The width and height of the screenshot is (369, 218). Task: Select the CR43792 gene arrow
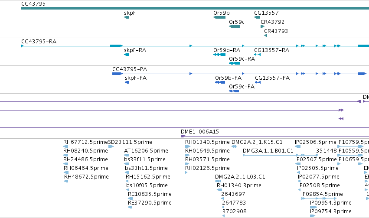pos(263,26)
